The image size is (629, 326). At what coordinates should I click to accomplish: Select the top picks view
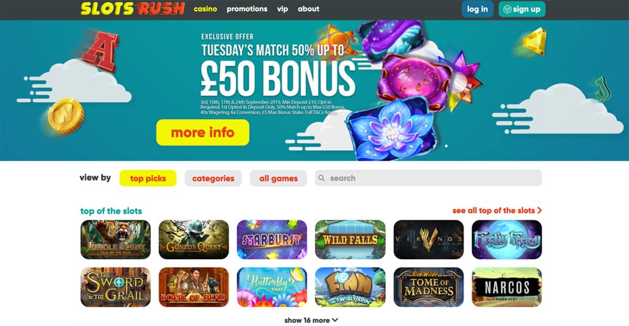click(x=148, y=178)
